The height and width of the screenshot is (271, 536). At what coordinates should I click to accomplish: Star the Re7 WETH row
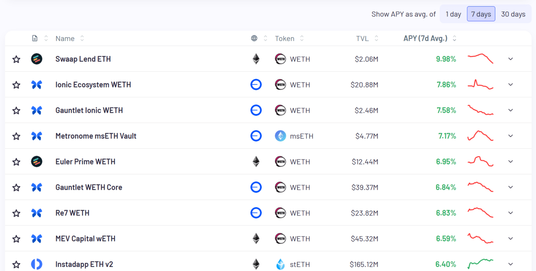[16, 213]
